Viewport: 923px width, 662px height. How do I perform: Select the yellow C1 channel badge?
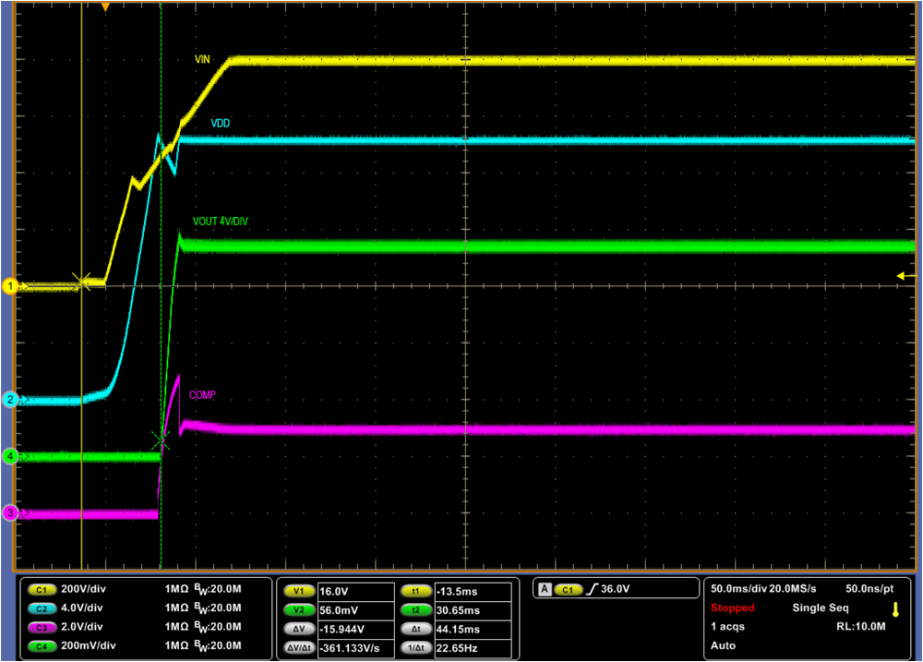click(43, 588)
